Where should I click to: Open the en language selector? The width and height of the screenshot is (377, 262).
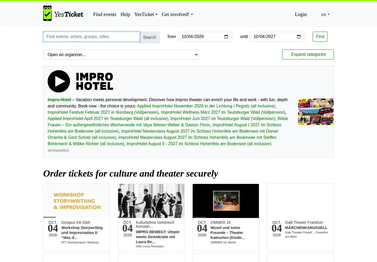[x=325, y=14]
